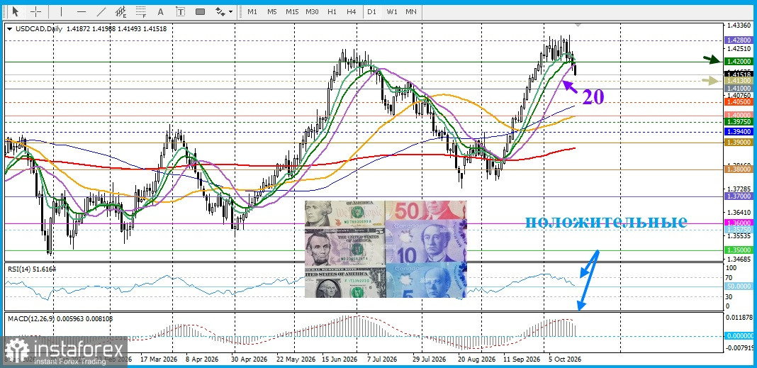The width and height of the screenshot is (757, 368).
Task: Click the 1.35750 price level label
Action: click(x=739, y=230)
